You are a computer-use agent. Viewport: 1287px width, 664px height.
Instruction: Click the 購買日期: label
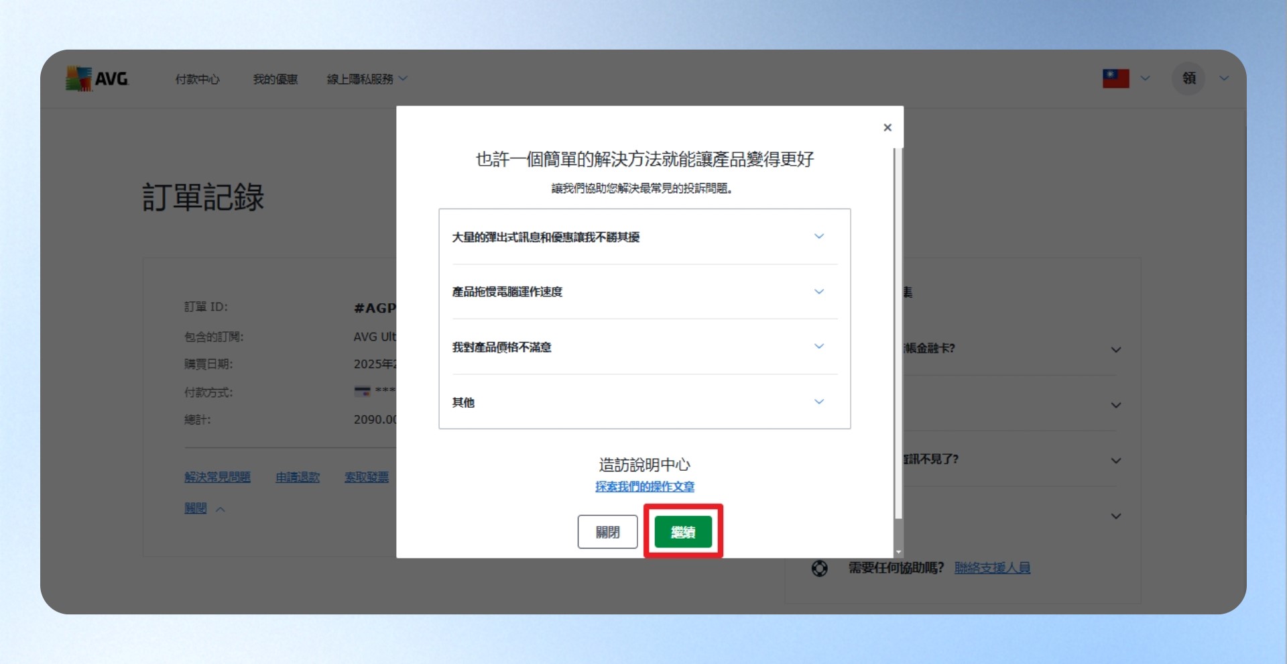pyautogui.click(x=208, y=364)
